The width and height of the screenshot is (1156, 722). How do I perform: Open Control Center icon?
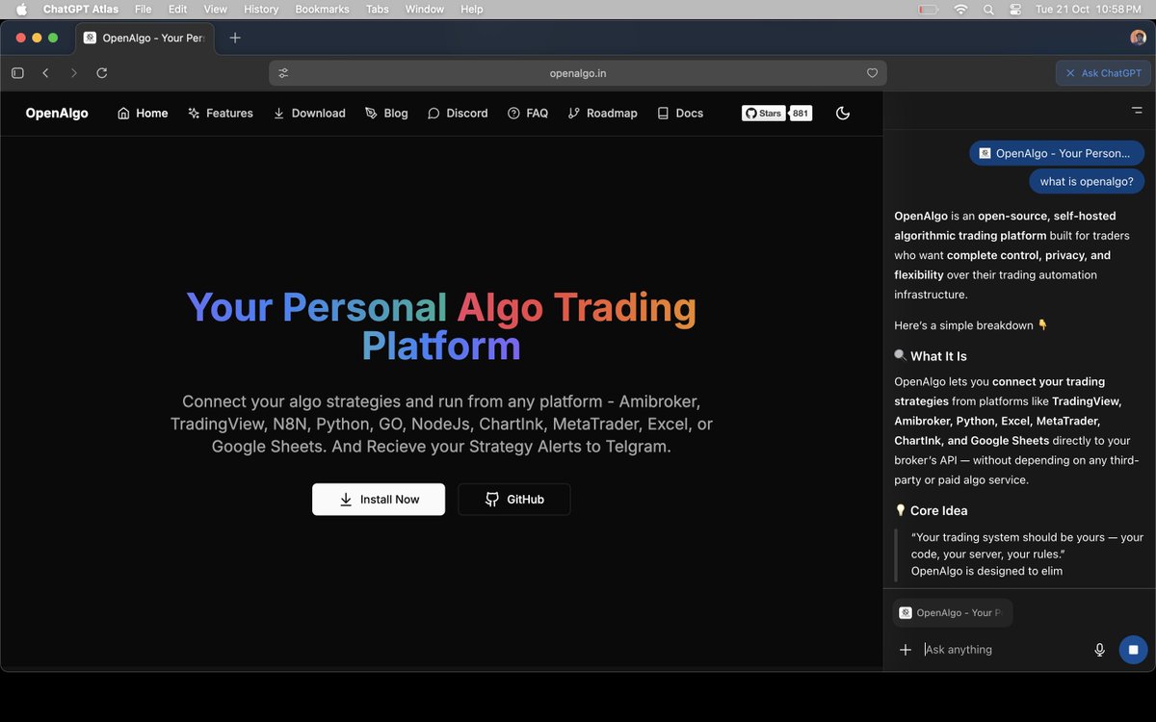tap(1015, 9)
